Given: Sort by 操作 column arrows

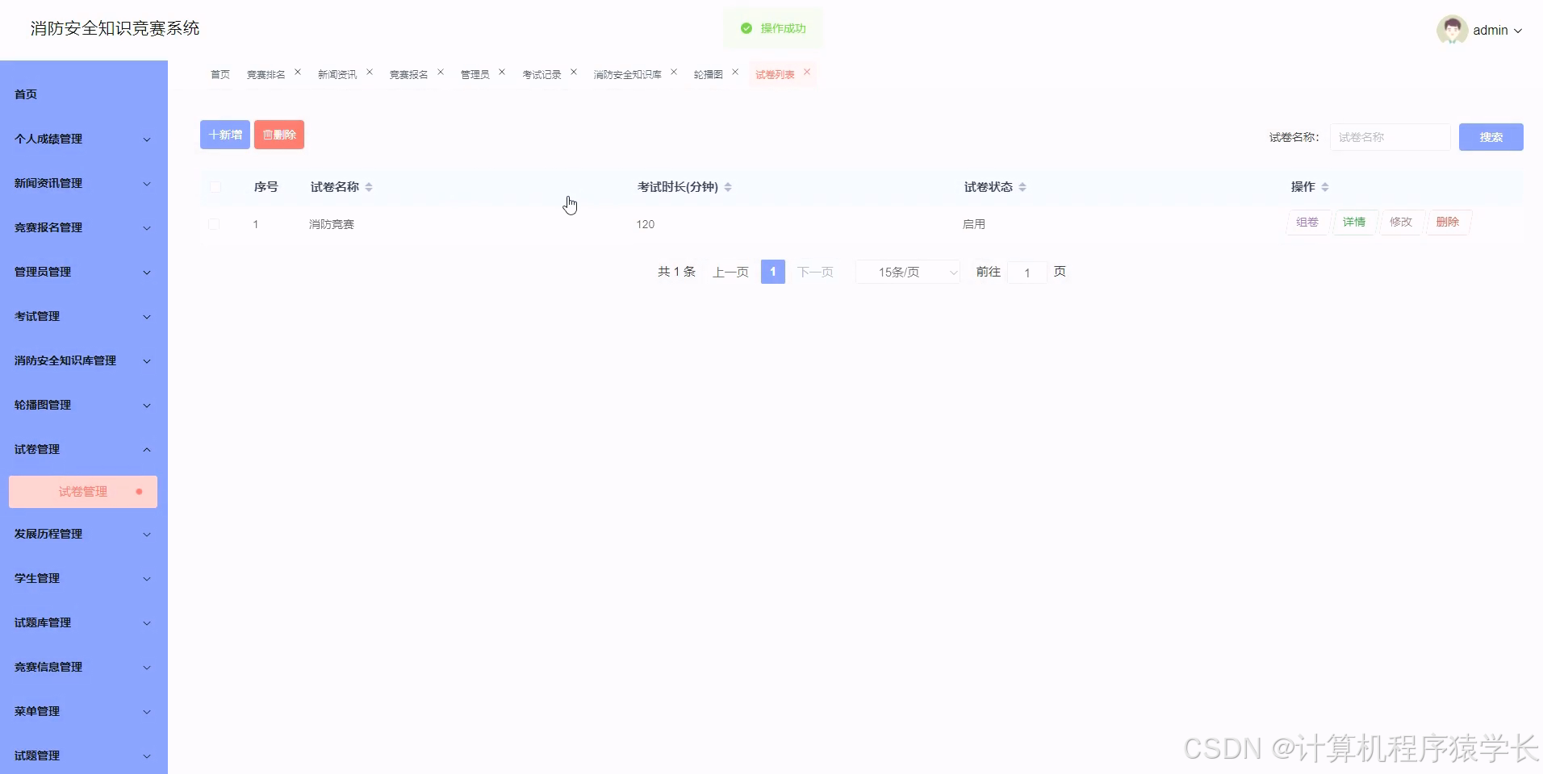Looking at the screenshot, I should pos(1325,187).
